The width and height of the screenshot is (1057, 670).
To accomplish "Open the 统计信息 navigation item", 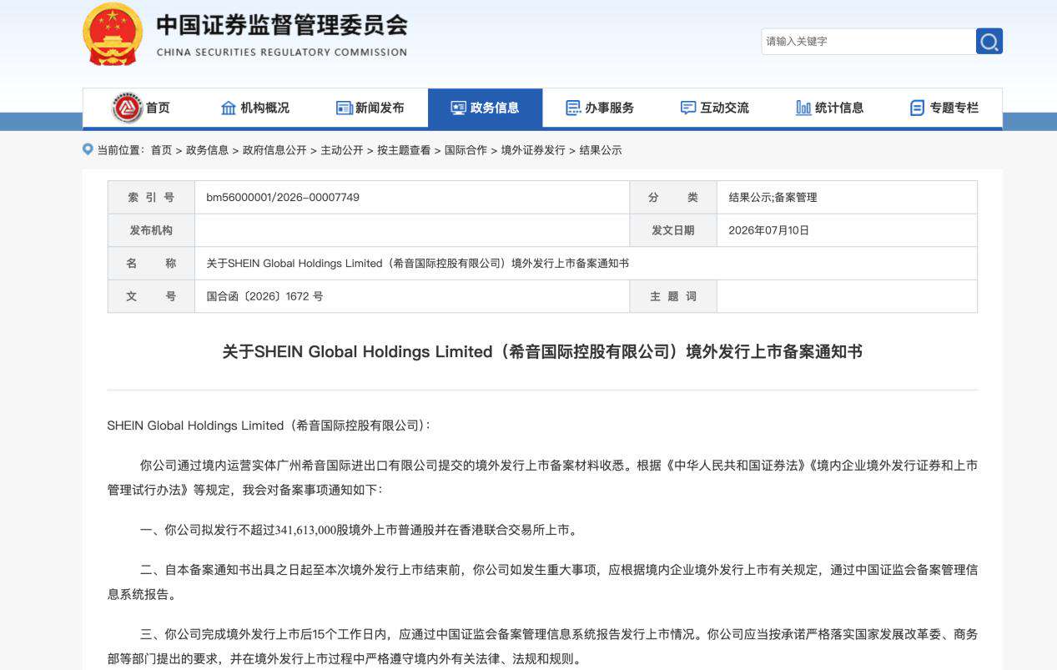I will (x=839, y=108).
